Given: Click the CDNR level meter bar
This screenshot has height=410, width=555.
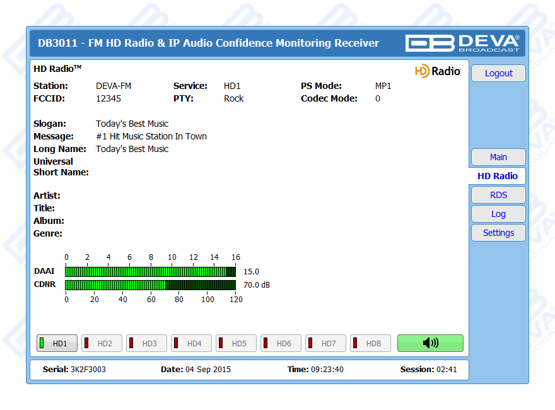Looking at the screenshot, I should click(150, 284).
